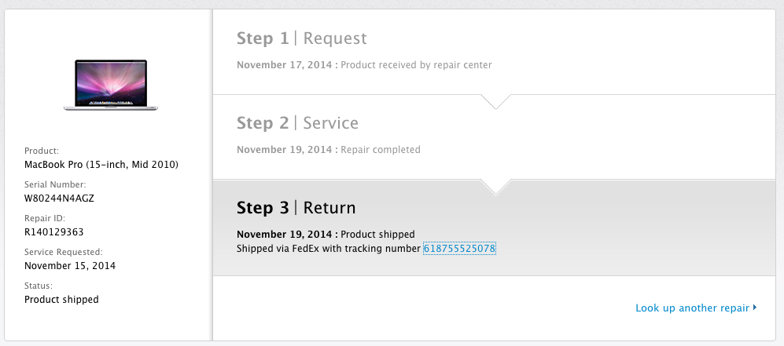Click the notch pointer below Step 1
This screenshot has height=346, width=784.
pyautogui.click(x=496, y=101)
